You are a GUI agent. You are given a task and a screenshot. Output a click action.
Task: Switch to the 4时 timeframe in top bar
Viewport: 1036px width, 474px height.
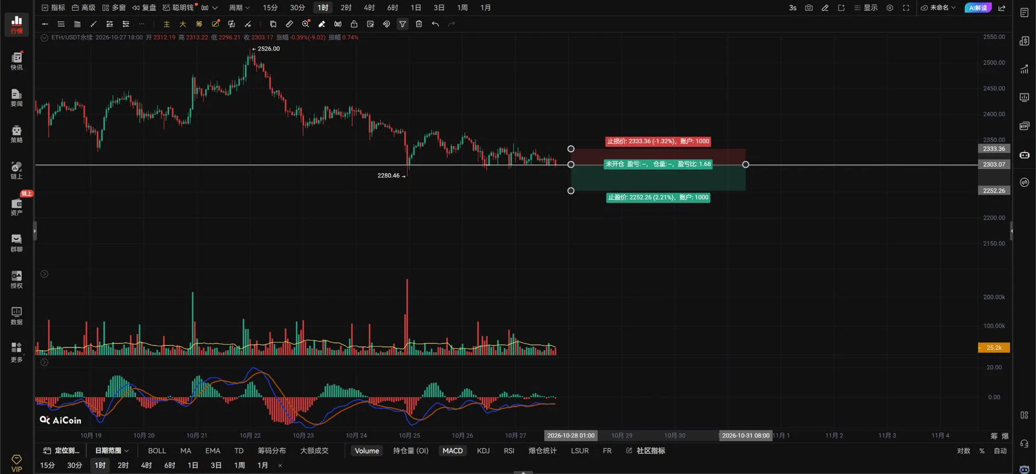point(369,8)
